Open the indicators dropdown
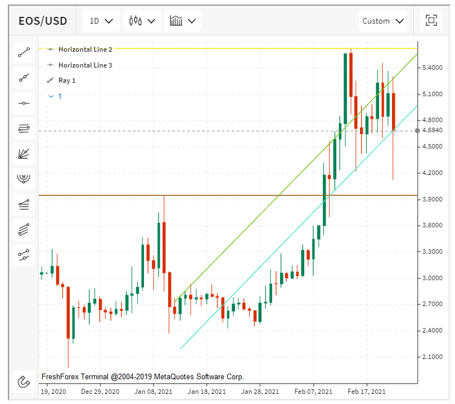The image size is (455, 404). 183,21
